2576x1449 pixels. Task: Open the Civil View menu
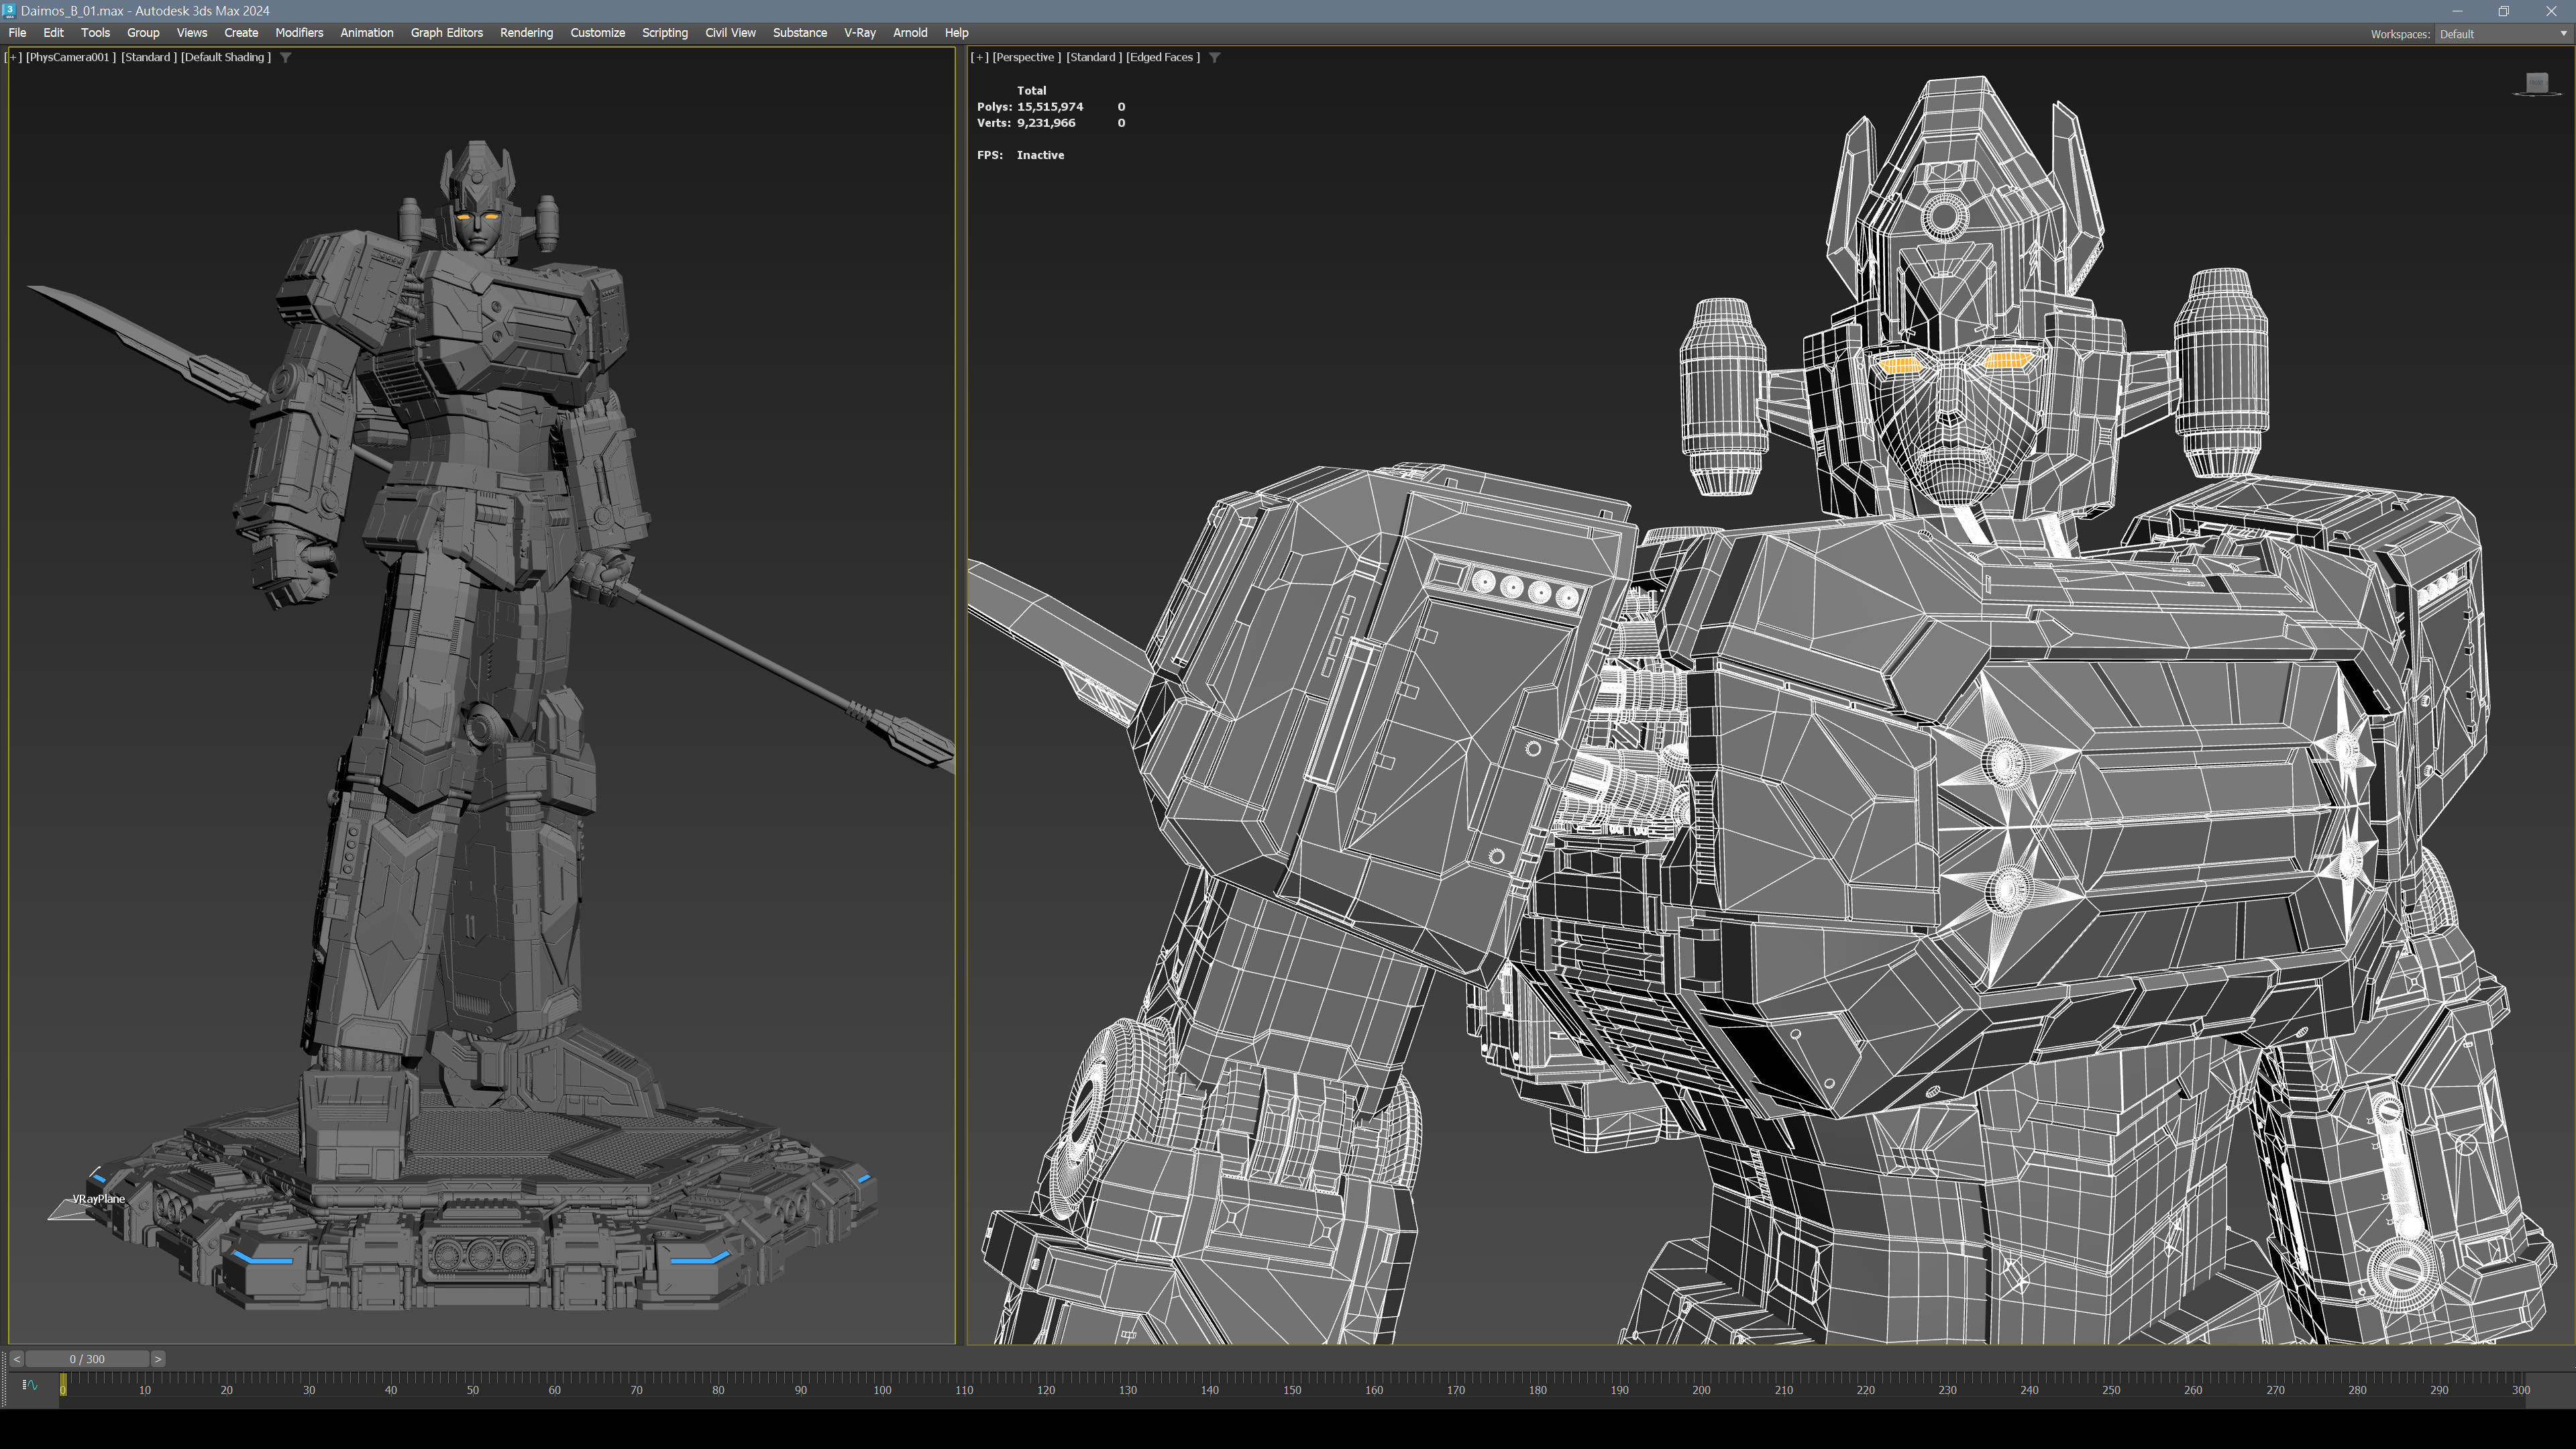730,33
